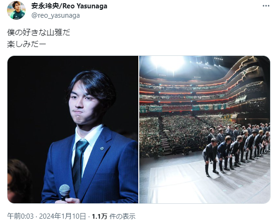The image size is (278, 221).
Task: Click the microphone in the left photo
Action: point(65,192)
